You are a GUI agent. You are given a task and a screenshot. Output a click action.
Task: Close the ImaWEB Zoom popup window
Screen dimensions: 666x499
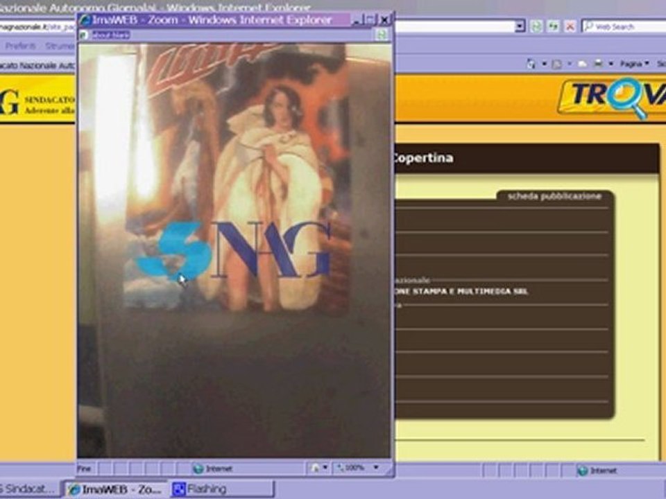(384, 19)
